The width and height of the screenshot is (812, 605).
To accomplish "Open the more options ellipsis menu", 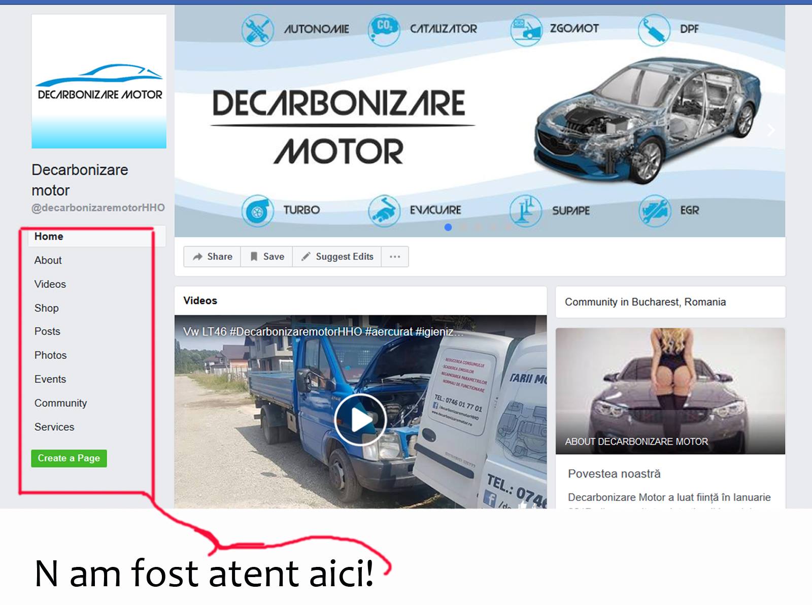I will click(395, 257).
